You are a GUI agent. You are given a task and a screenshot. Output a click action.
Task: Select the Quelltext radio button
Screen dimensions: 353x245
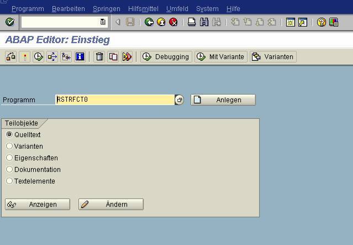tap(9, 134)
